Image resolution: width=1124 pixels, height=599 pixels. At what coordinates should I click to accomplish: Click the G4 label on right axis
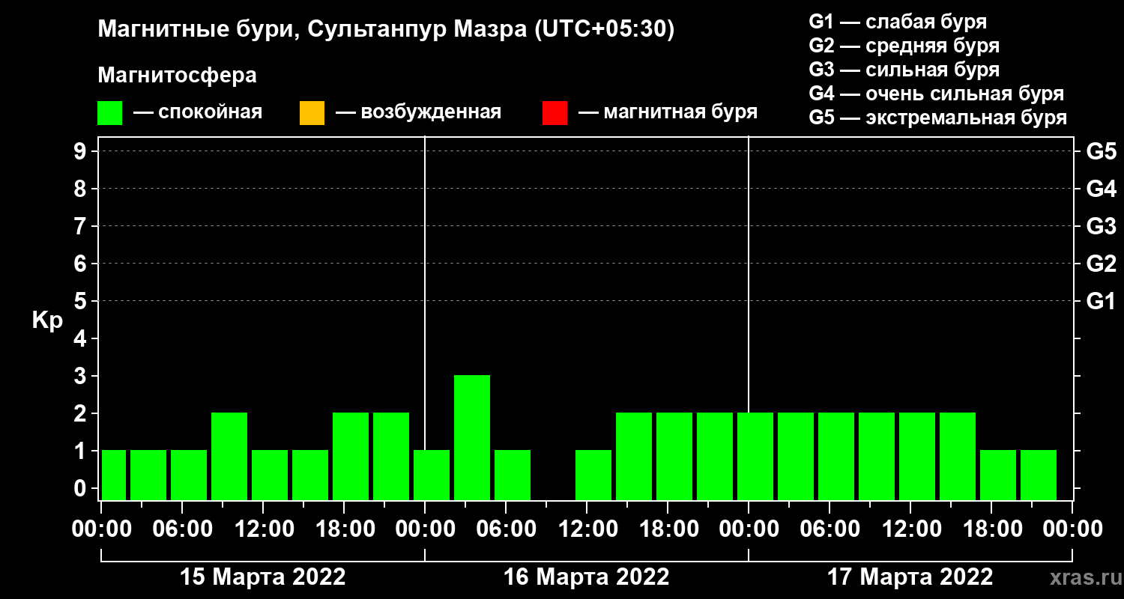click(1101, 189)
